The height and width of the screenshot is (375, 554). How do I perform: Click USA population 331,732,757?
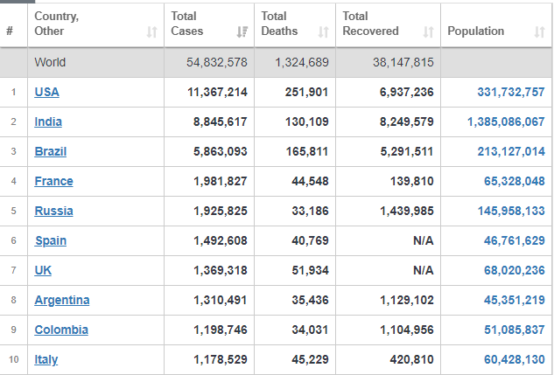[511, 92]
